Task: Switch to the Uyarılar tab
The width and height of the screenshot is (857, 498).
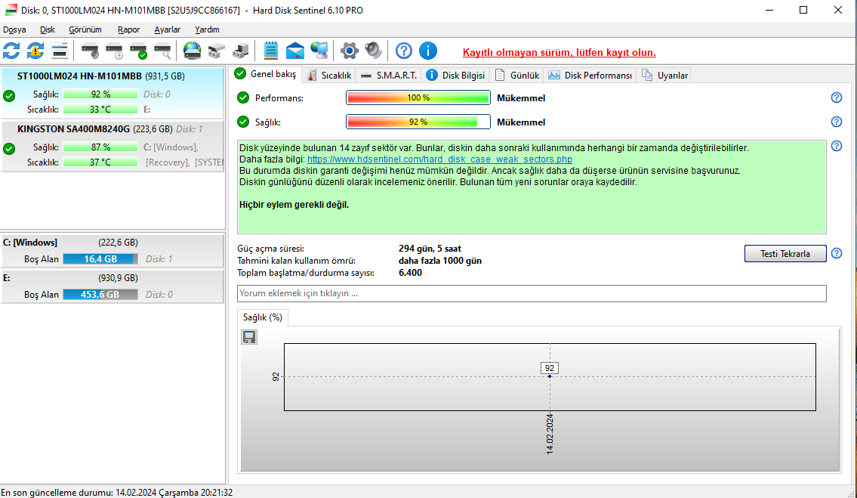Action: [x=664, y=76]
